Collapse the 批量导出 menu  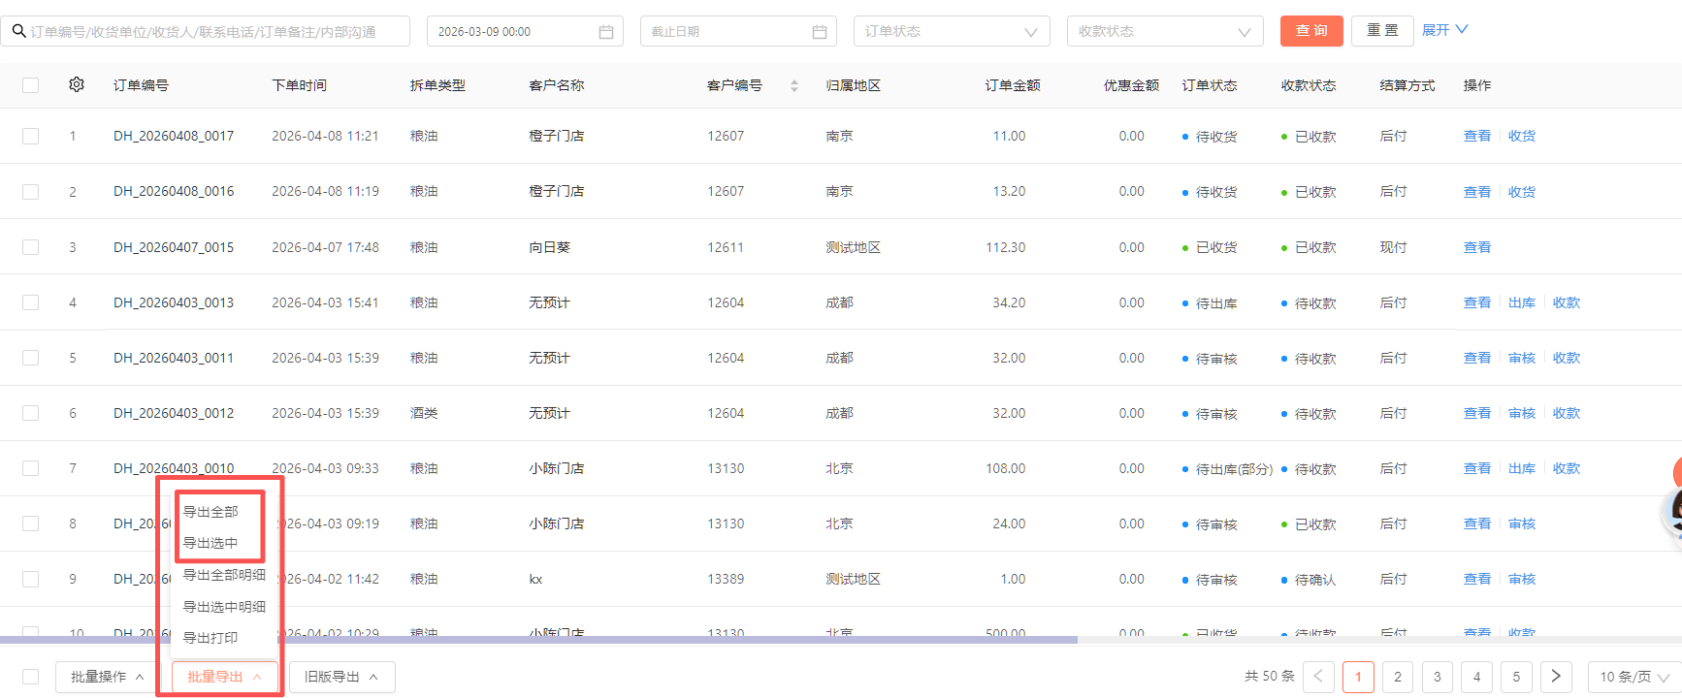(224, 677)
